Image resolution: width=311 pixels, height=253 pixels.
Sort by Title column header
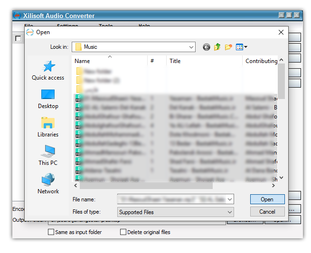click(x=204, y=61)
